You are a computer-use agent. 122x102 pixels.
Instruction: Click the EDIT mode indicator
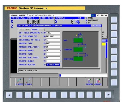[x=93, y=15]
